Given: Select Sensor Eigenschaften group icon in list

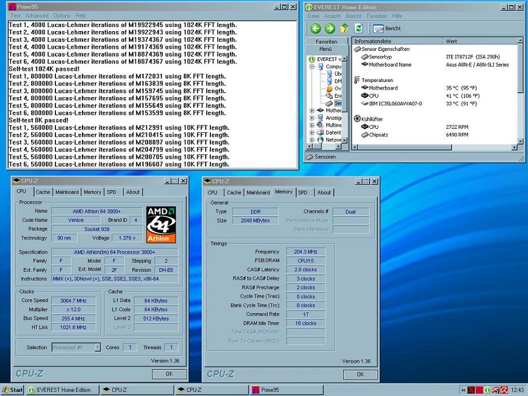Looking at the screenshot, I should 357,49.
